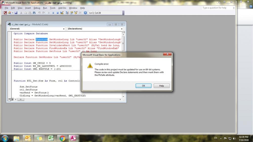Screen dimensions: 253x142
Task: Open the Run menu
Action: tap(45, 8)
